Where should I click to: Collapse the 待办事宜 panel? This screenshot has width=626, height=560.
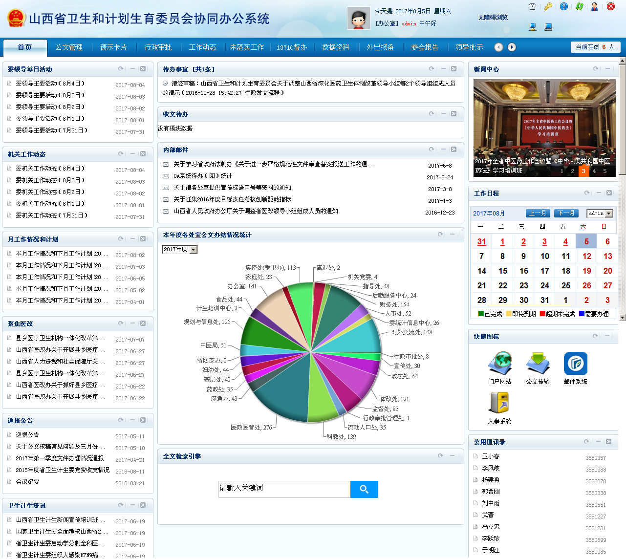tap(443, 69)
